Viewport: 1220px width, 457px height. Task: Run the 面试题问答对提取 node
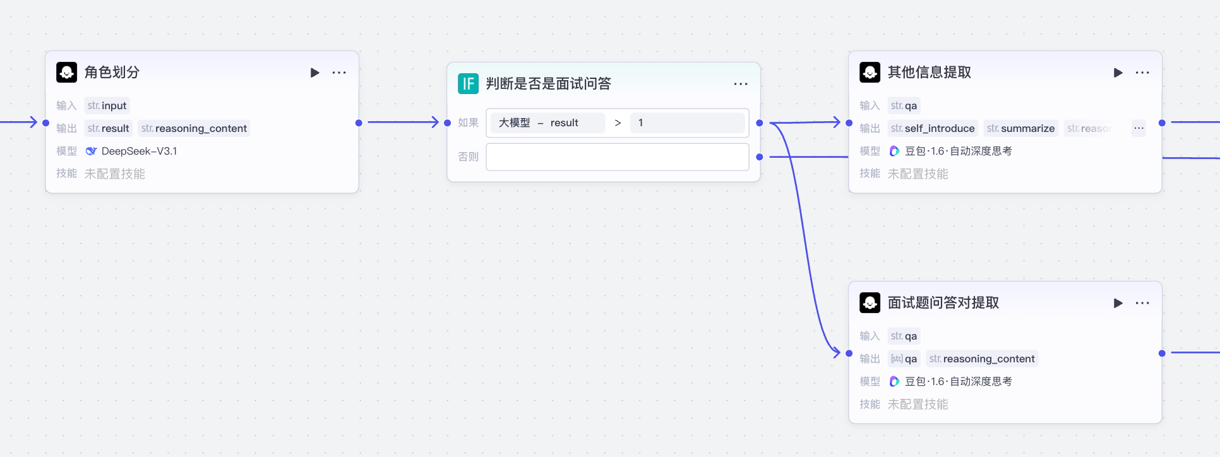1118,303
